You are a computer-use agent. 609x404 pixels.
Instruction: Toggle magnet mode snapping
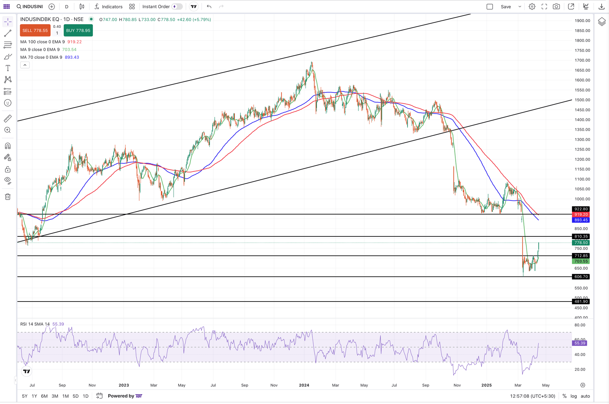8,146
